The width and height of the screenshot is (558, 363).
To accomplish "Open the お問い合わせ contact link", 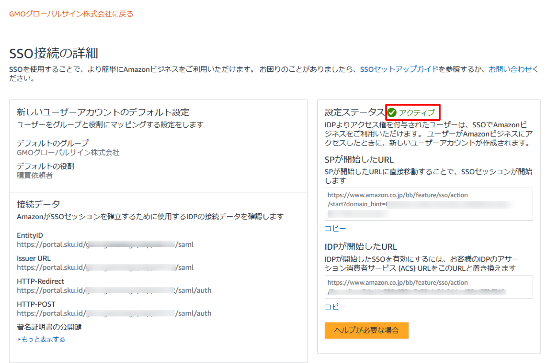I will [510, 69].
